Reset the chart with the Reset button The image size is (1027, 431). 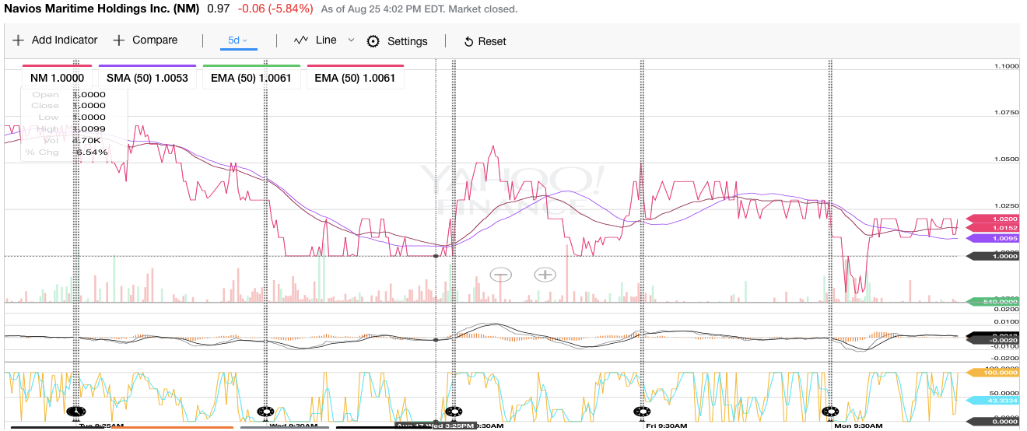coord(485,41)
